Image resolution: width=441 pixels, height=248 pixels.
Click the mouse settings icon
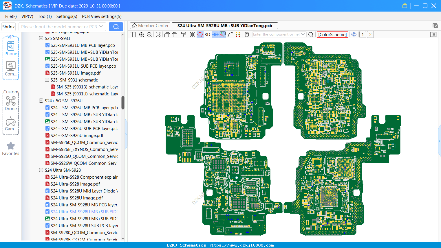[x=247, y=34]
